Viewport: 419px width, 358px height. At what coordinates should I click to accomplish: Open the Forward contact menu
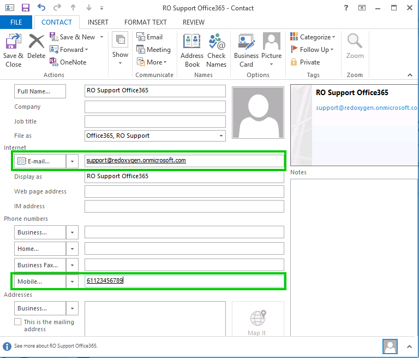tap(69, 50)
